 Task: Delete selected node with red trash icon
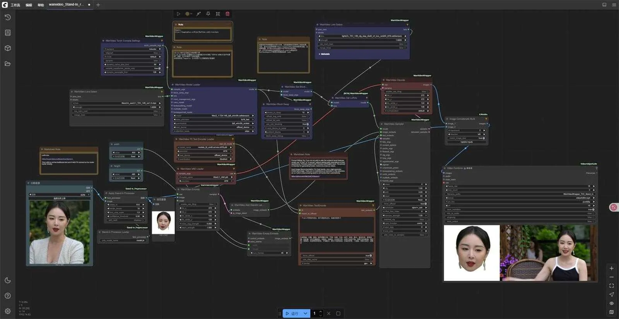227,14
